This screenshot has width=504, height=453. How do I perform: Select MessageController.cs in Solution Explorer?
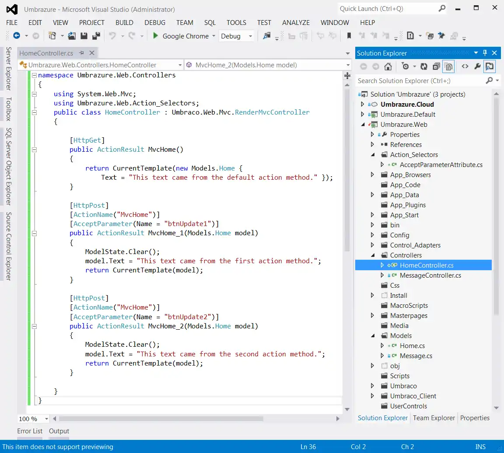coord(430,275)
